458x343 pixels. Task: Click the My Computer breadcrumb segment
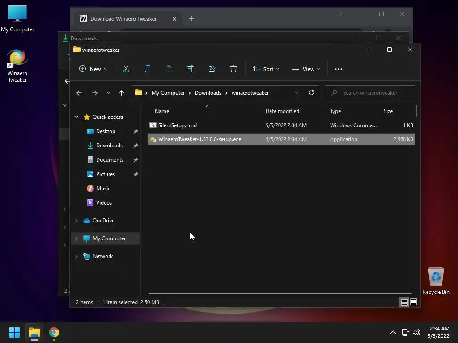[168, 93]
